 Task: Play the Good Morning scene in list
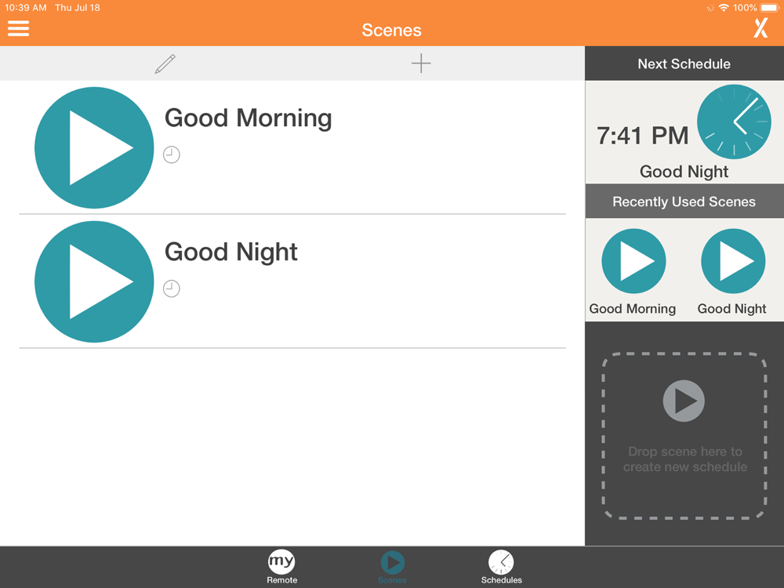(94, 147)
